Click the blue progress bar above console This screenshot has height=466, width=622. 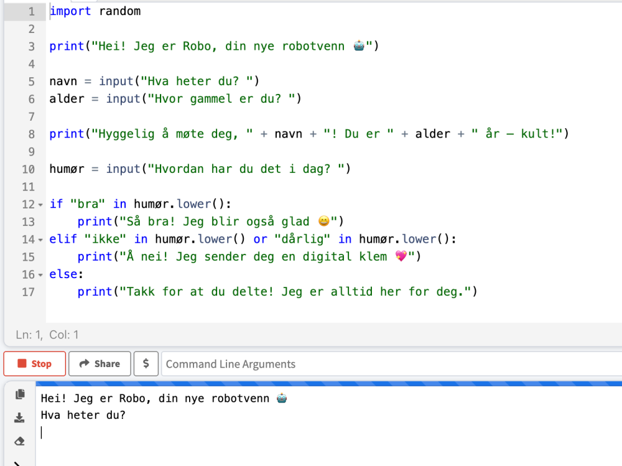[x=311, y=383]
